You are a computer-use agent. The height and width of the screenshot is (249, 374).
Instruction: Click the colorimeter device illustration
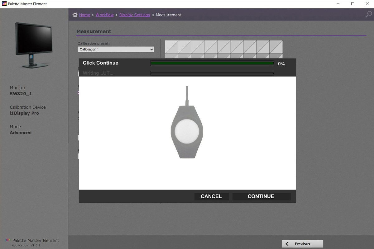[187, 123]
